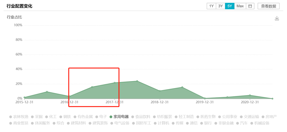Image resolution: width=287 pixels, height=132 pixels.
Task: Click the data point at 2019-12-31
Action: tap(205, 98)
